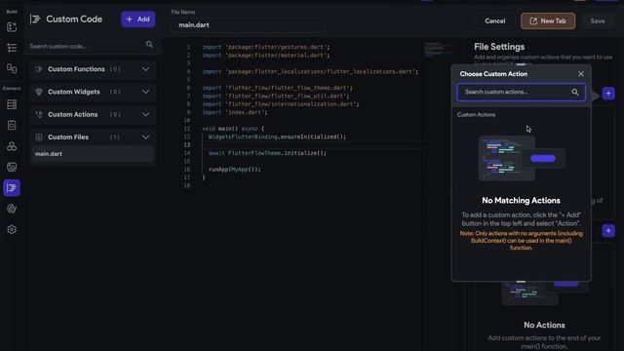Select main.dart in Custom Files list
The image size is (624, 351).
point(92,154)
